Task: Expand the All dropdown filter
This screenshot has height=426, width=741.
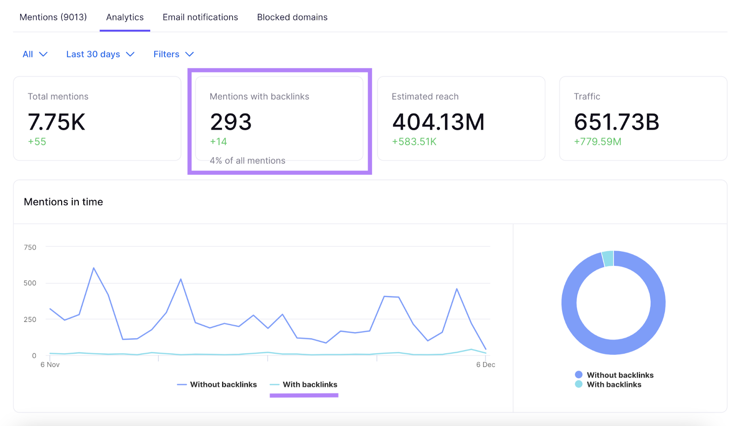Action: [x=35, y=54]
